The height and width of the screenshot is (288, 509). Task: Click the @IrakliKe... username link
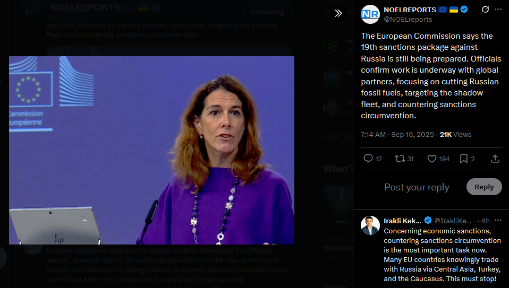(453, 221)
